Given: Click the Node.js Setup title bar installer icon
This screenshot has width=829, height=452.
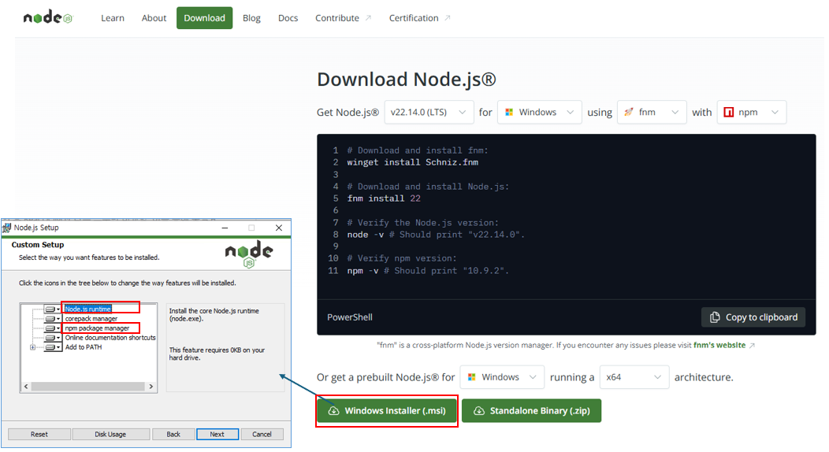Looking at the screenshot, I should point(7,228).
